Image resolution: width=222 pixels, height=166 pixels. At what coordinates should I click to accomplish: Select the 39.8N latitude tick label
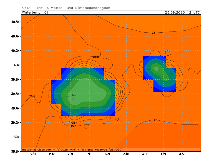pyautogui.click(x=15, y=79)
